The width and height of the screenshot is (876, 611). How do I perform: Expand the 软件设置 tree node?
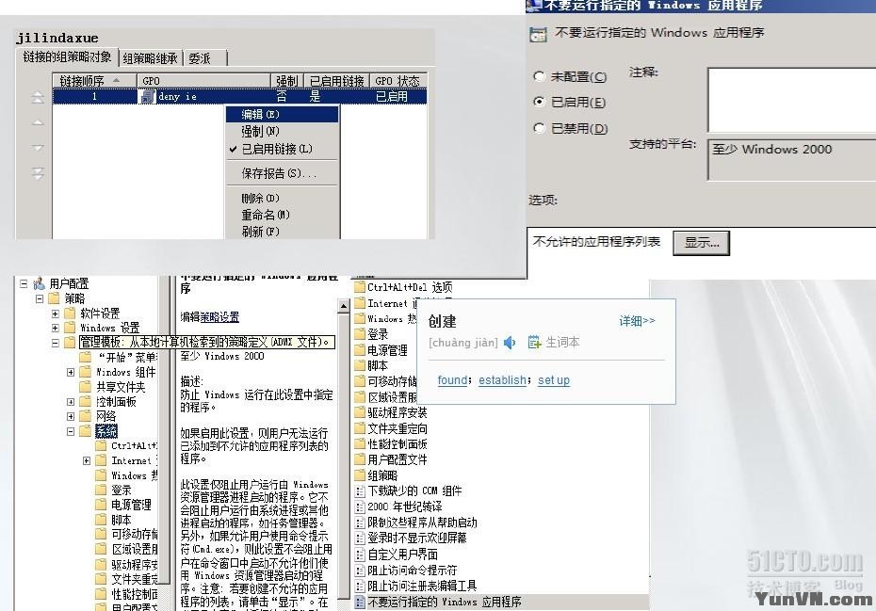coord(56,314)
